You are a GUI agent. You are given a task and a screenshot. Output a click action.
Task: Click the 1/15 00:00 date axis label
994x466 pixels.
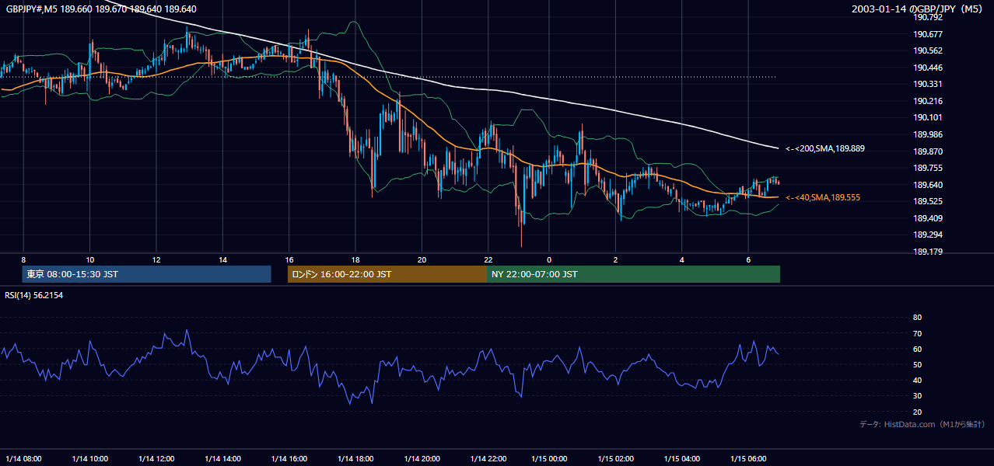(549, 458)
